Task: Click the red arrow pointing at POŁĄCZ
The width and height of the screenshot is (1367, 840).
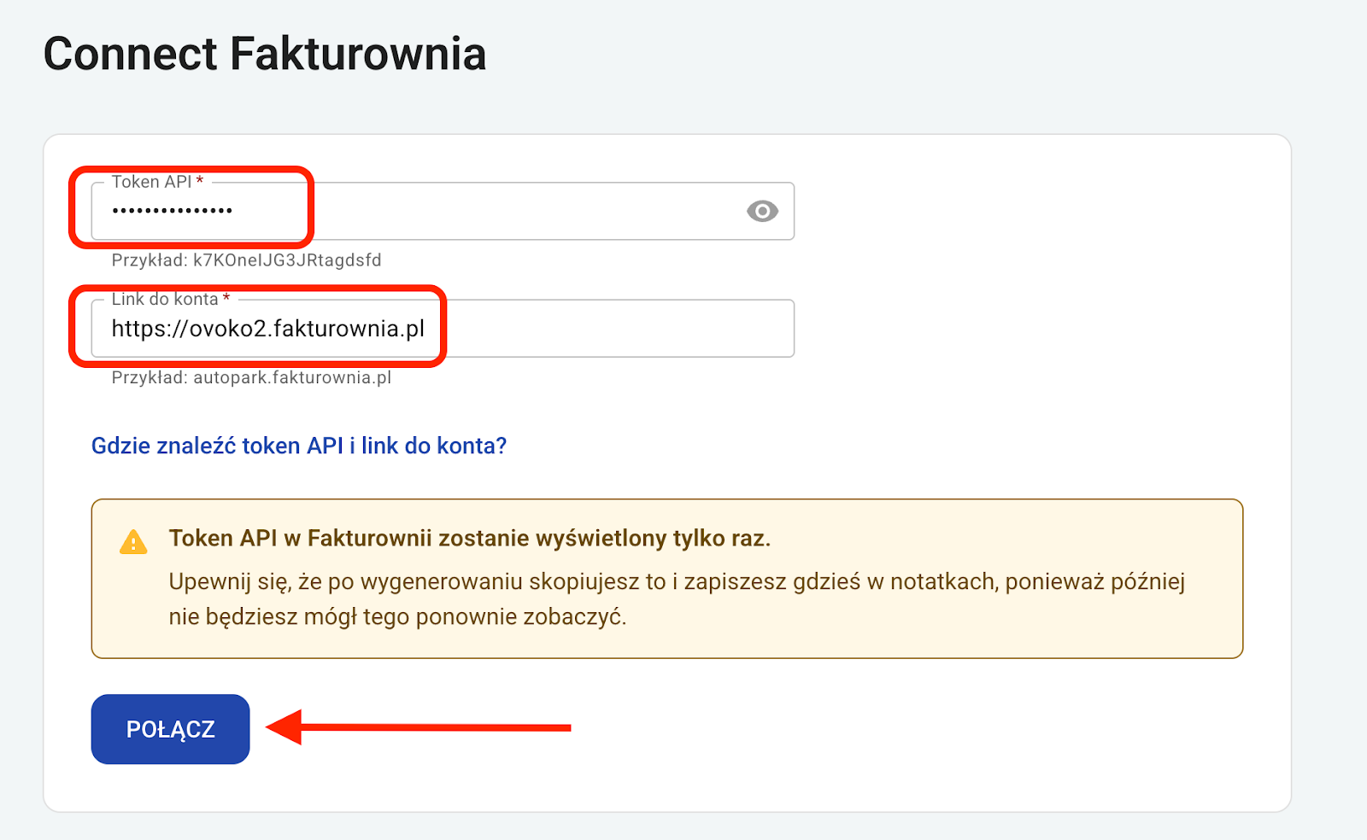Action: pyautogui.click(x=419, y=727)
